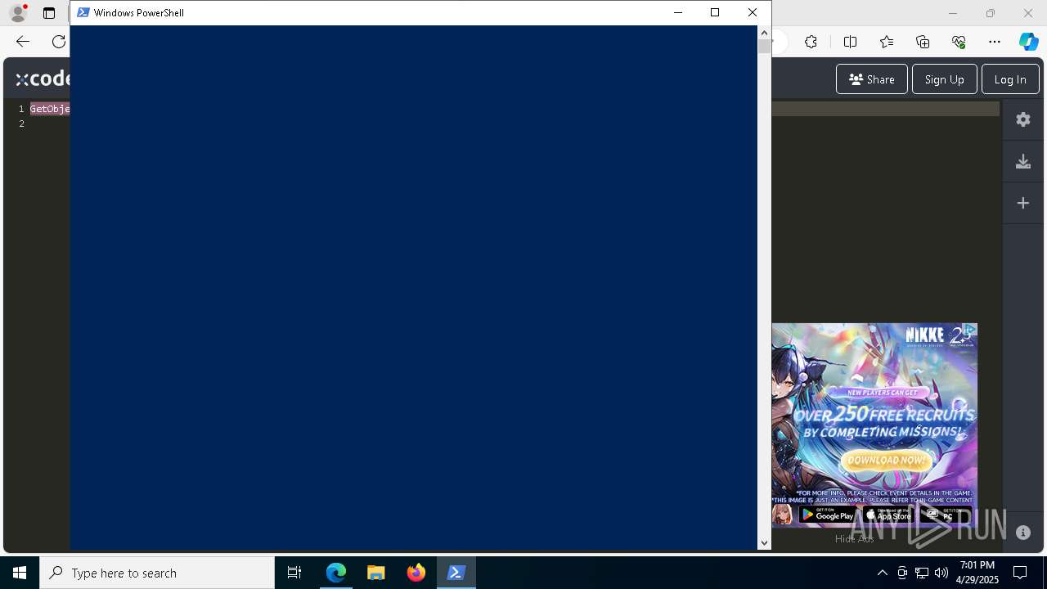The image size is (1047, 589).
Task: Open the Windows Start menu
Action: point(20,573)
